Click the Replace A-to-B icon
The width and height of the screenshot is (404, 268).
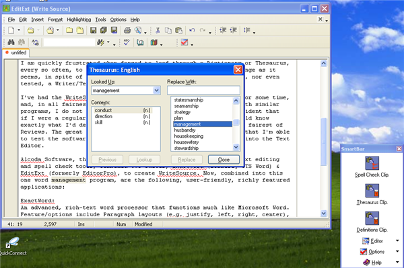pyautogui.click(x=35, y=42)
